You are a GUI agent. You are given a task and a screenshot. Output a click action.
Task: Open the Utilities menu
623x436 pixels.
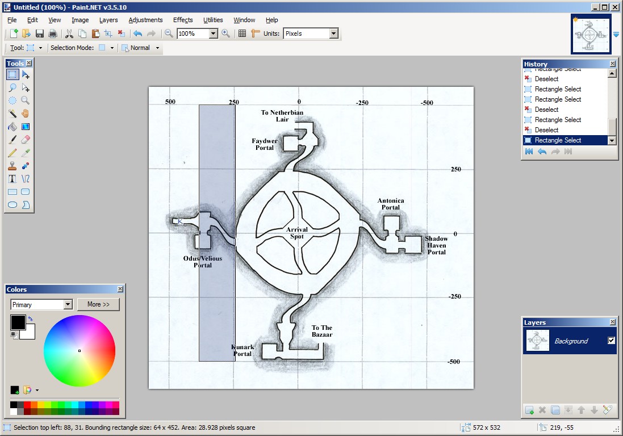213,20
